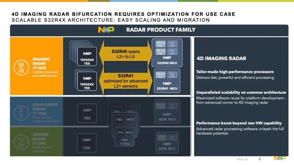
Task: Click the NXP logo beside the page number
Action: coord(280,158)
